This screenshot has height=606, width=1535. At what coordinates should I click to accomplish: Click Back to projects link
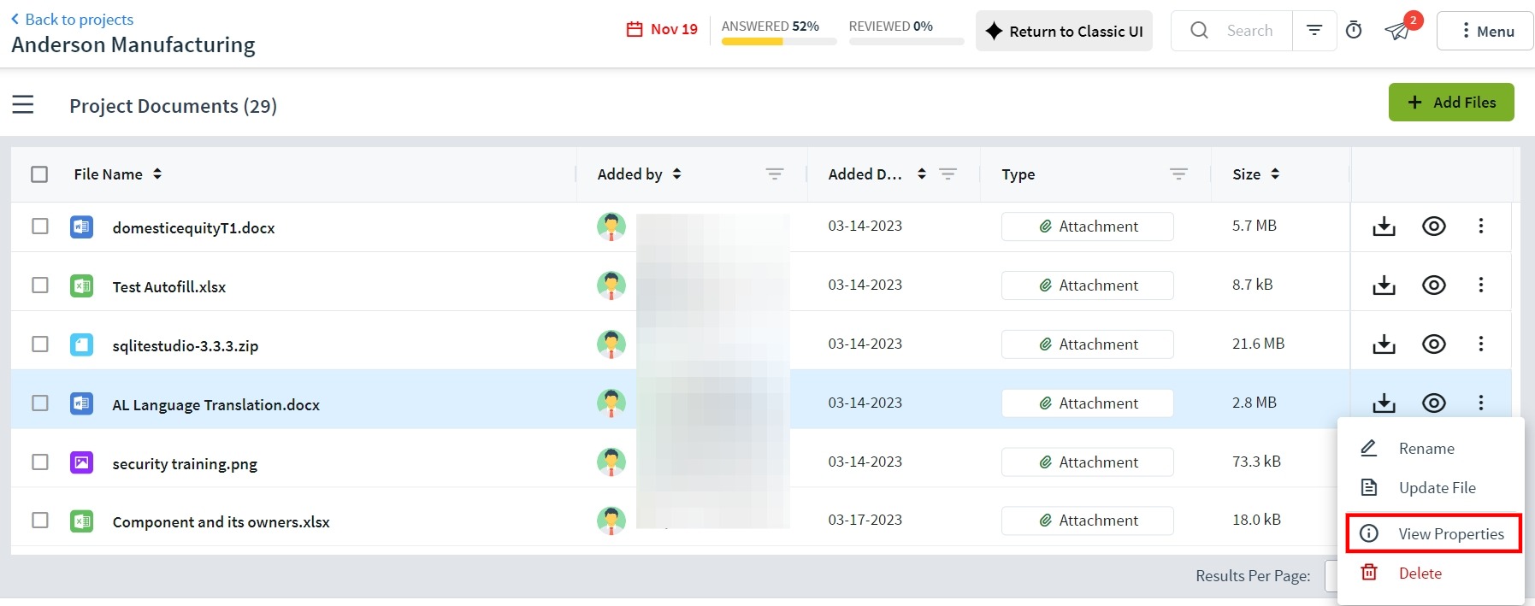coord(73,19)
